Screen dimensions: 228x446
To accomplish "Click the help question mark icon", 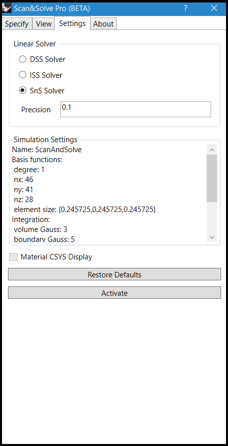I will 185,8.
